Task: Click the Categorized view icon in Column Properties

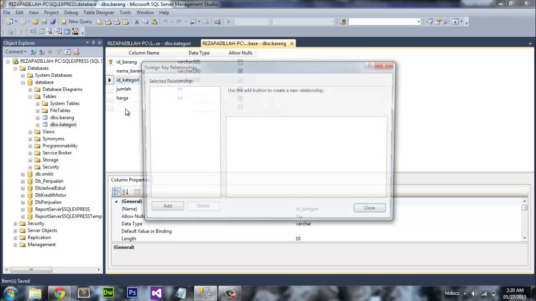Action: pos(116,192)
